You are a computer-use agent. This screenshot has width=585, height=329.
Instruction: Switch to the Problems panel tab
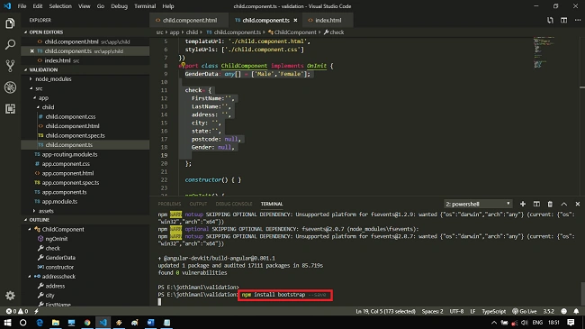point(169,204)
